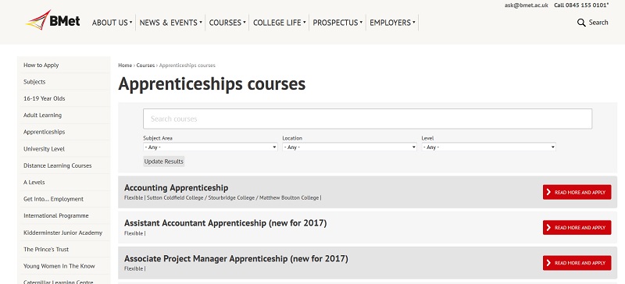The height and width of the screenshot is (284, 625).
Task: Expand the Subject Area dropdown
Action: click(210, 147)
